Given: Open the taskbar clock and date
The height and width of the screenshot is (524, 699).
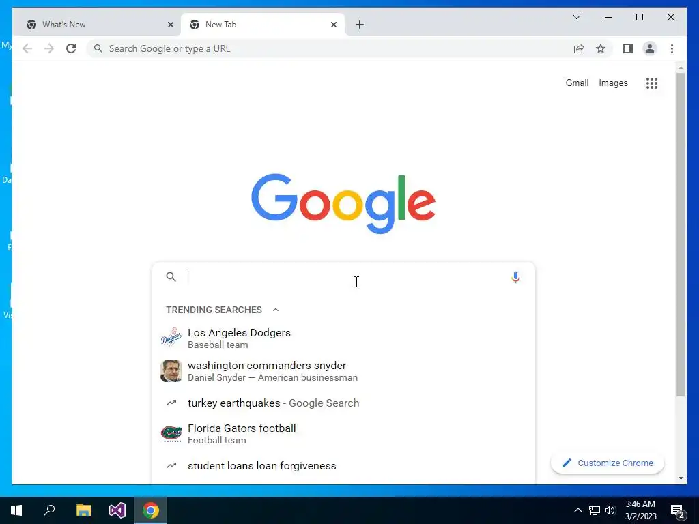Looking at the screenshot, I should pos(640,510).
